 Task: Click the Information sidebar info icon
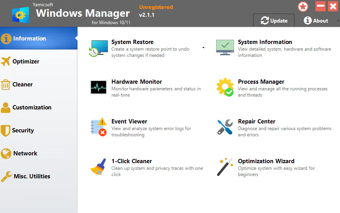point(6,39)
